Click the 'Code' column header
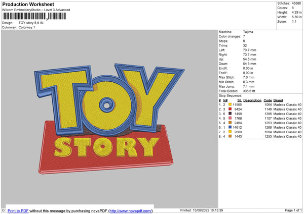This screenshot has height=214, width=304. pos(268,100)
